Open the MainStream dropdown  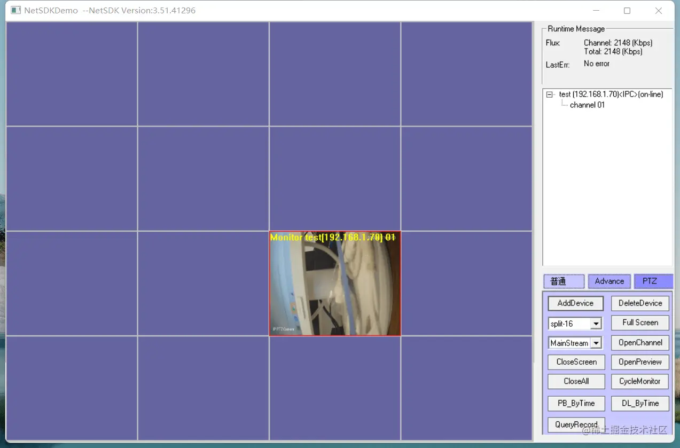click(x=596, y=343)
